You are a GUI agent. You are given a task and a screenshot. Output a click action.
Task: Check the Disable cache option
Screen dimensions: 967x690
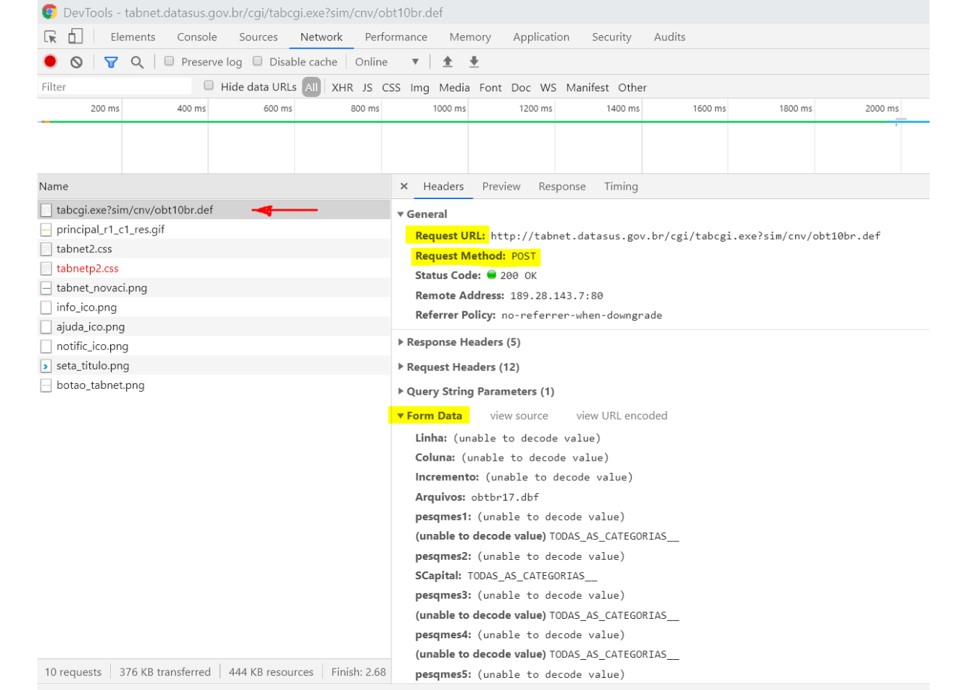coord(258,62)
